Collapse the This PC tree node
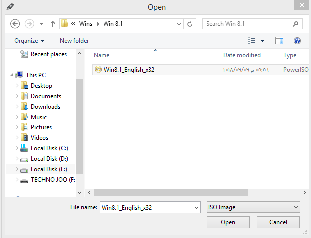 click(12, 75)
